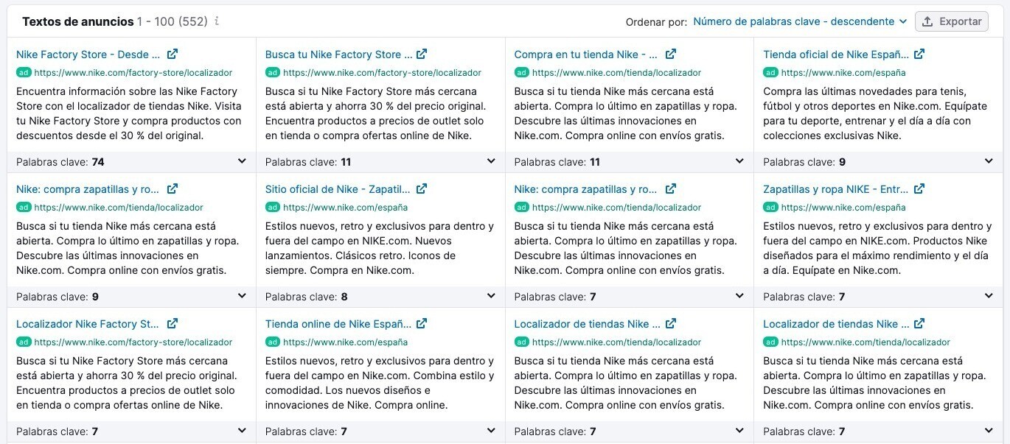The height and width of the screenshot is (444, 1010).
Task: Click the ad badge on Busca tu Nike Factory Store
Action: (x=271, y=72)
